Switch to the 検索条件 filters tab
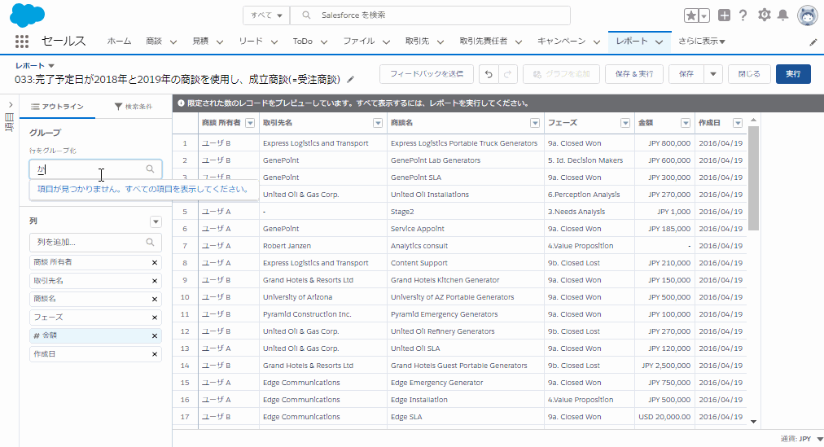This screenshot has height=447, width=824. [x=134, y=107]
